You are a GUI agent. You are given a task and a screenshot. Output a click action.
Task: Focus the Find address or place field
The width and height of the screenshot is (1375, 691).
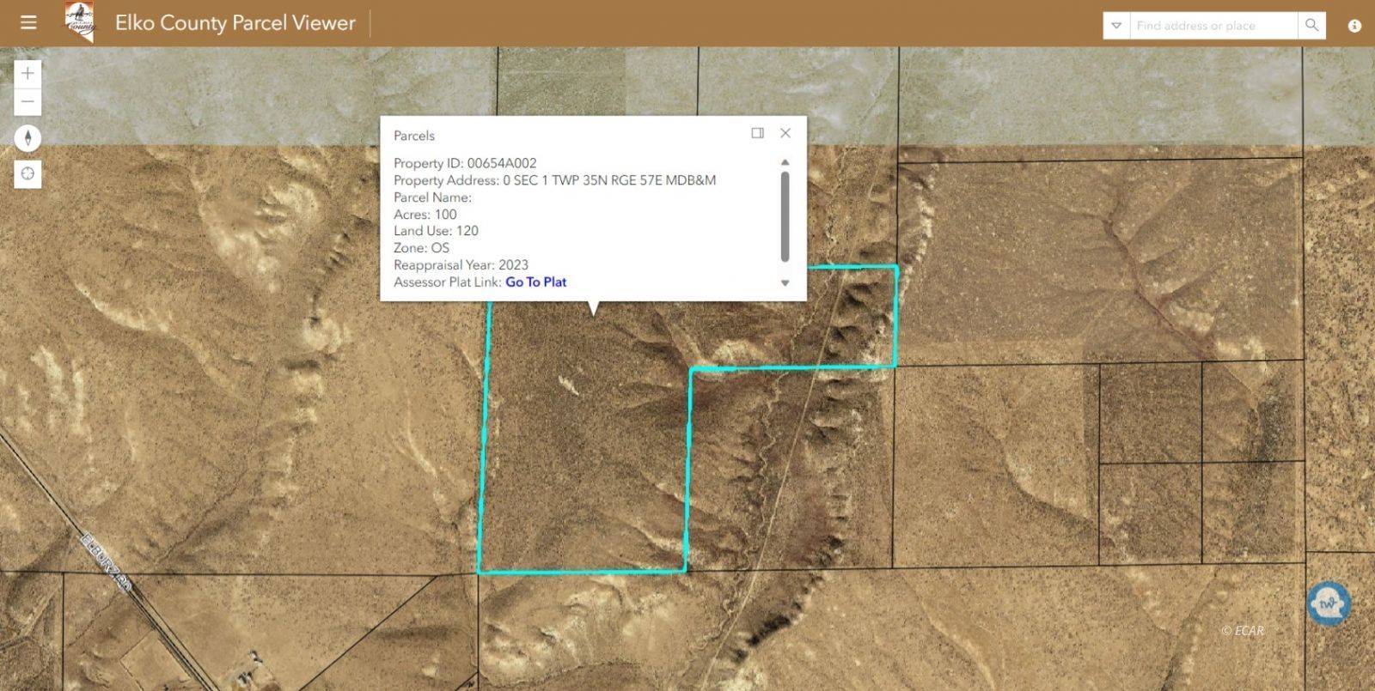pyautogui.click(x=1213, y=26)
